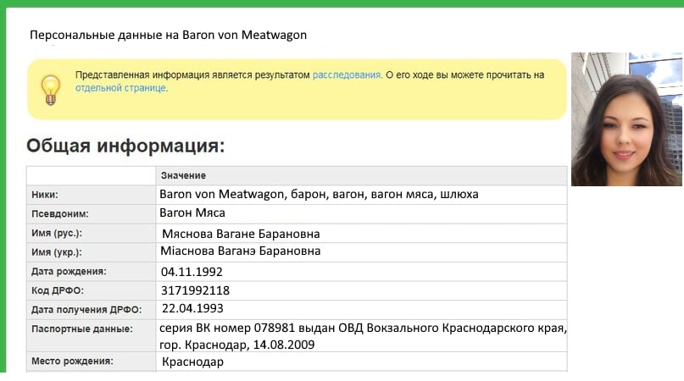Open the profile photo thumbnail

(x=626, y=119)
